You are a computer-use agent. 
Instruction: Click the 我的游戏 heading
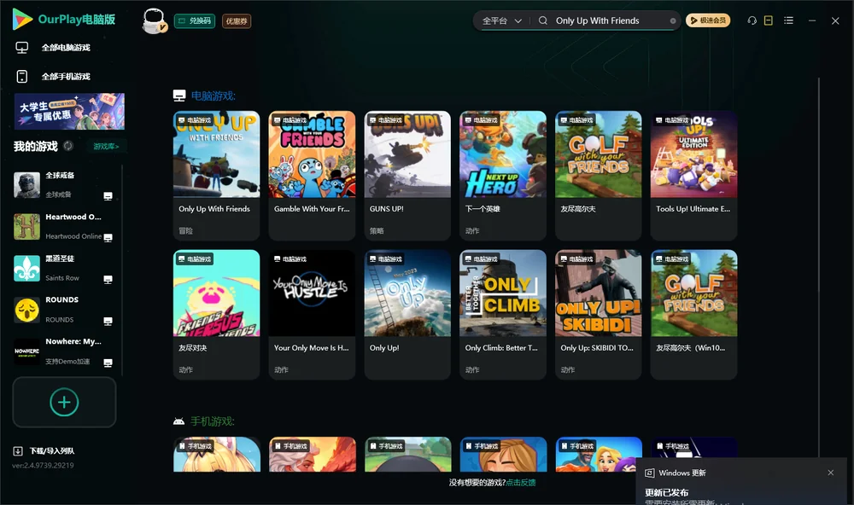click(x=35, y=146)
